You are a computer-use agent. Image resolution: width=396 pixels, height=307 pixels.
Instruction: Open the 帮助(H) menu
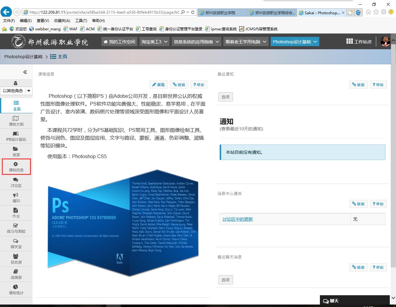click(x=98, y=21)
